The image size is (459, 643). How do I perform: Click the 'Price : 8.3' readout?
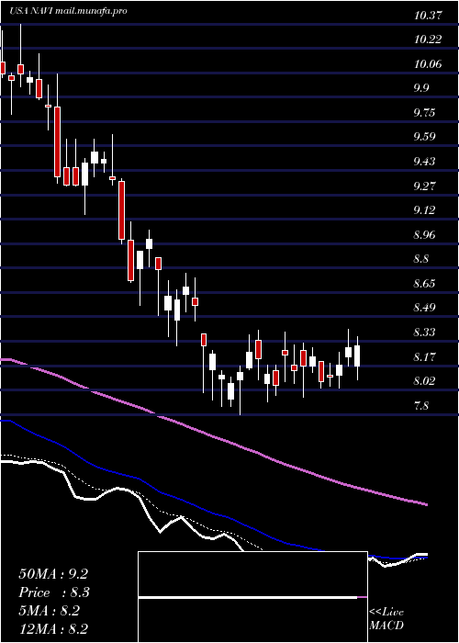pyautogui.click(x=54, y=592)
